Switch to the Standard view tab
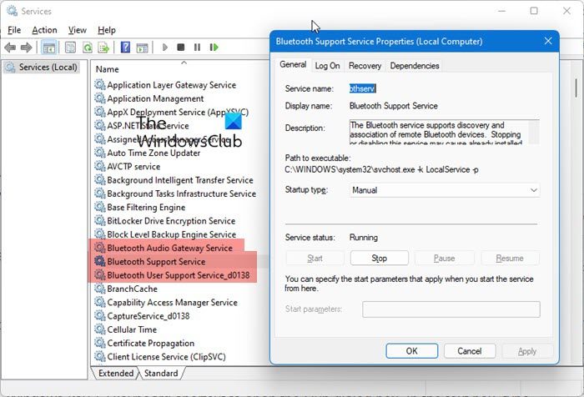Screen dimensions: 584x397 tap(161, 373)
